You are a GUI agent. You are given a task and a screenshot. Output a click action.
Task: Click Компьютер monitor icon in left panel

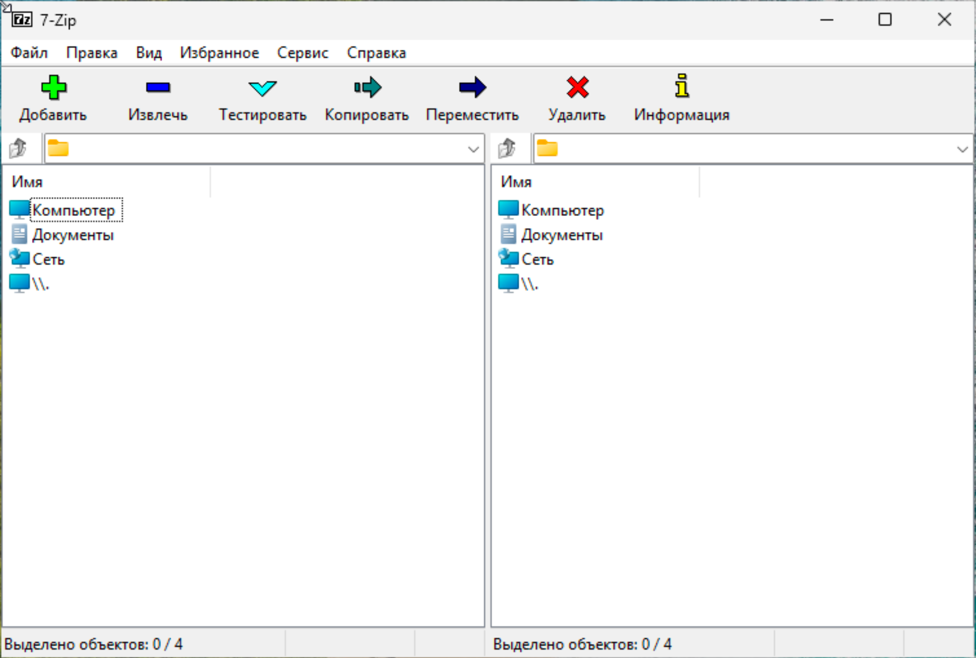click(x=19, y=210)
